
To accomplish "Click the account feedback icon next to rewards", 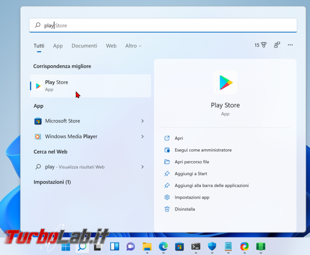I will pyautogui.click(x=277, y=45).
